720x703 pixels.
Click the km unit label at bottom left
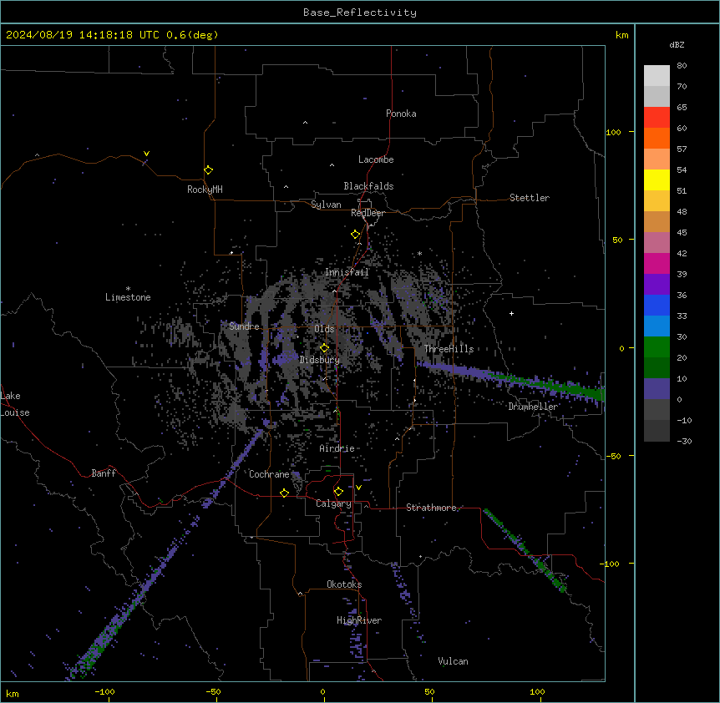click(x=13, y=693)
